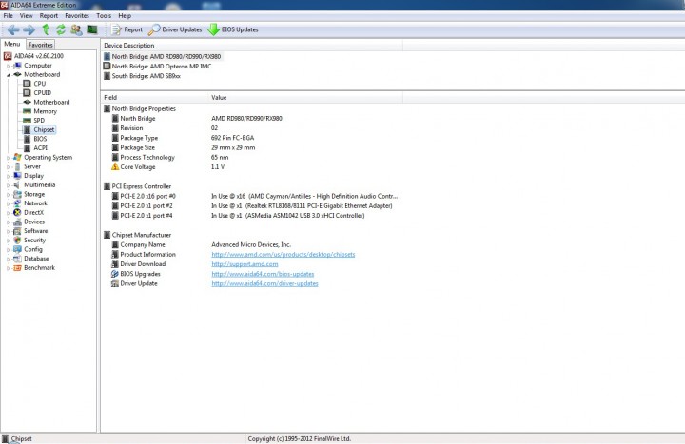Open the Tools menu
Image resolution: width=685 pixels, height=444 pixels.
(x=104, y=16)
